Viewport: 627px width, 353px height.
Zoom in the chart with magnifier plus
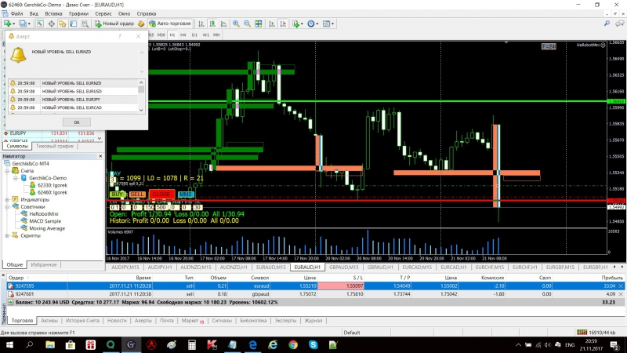pyautogui.click(x=236, y=24)
